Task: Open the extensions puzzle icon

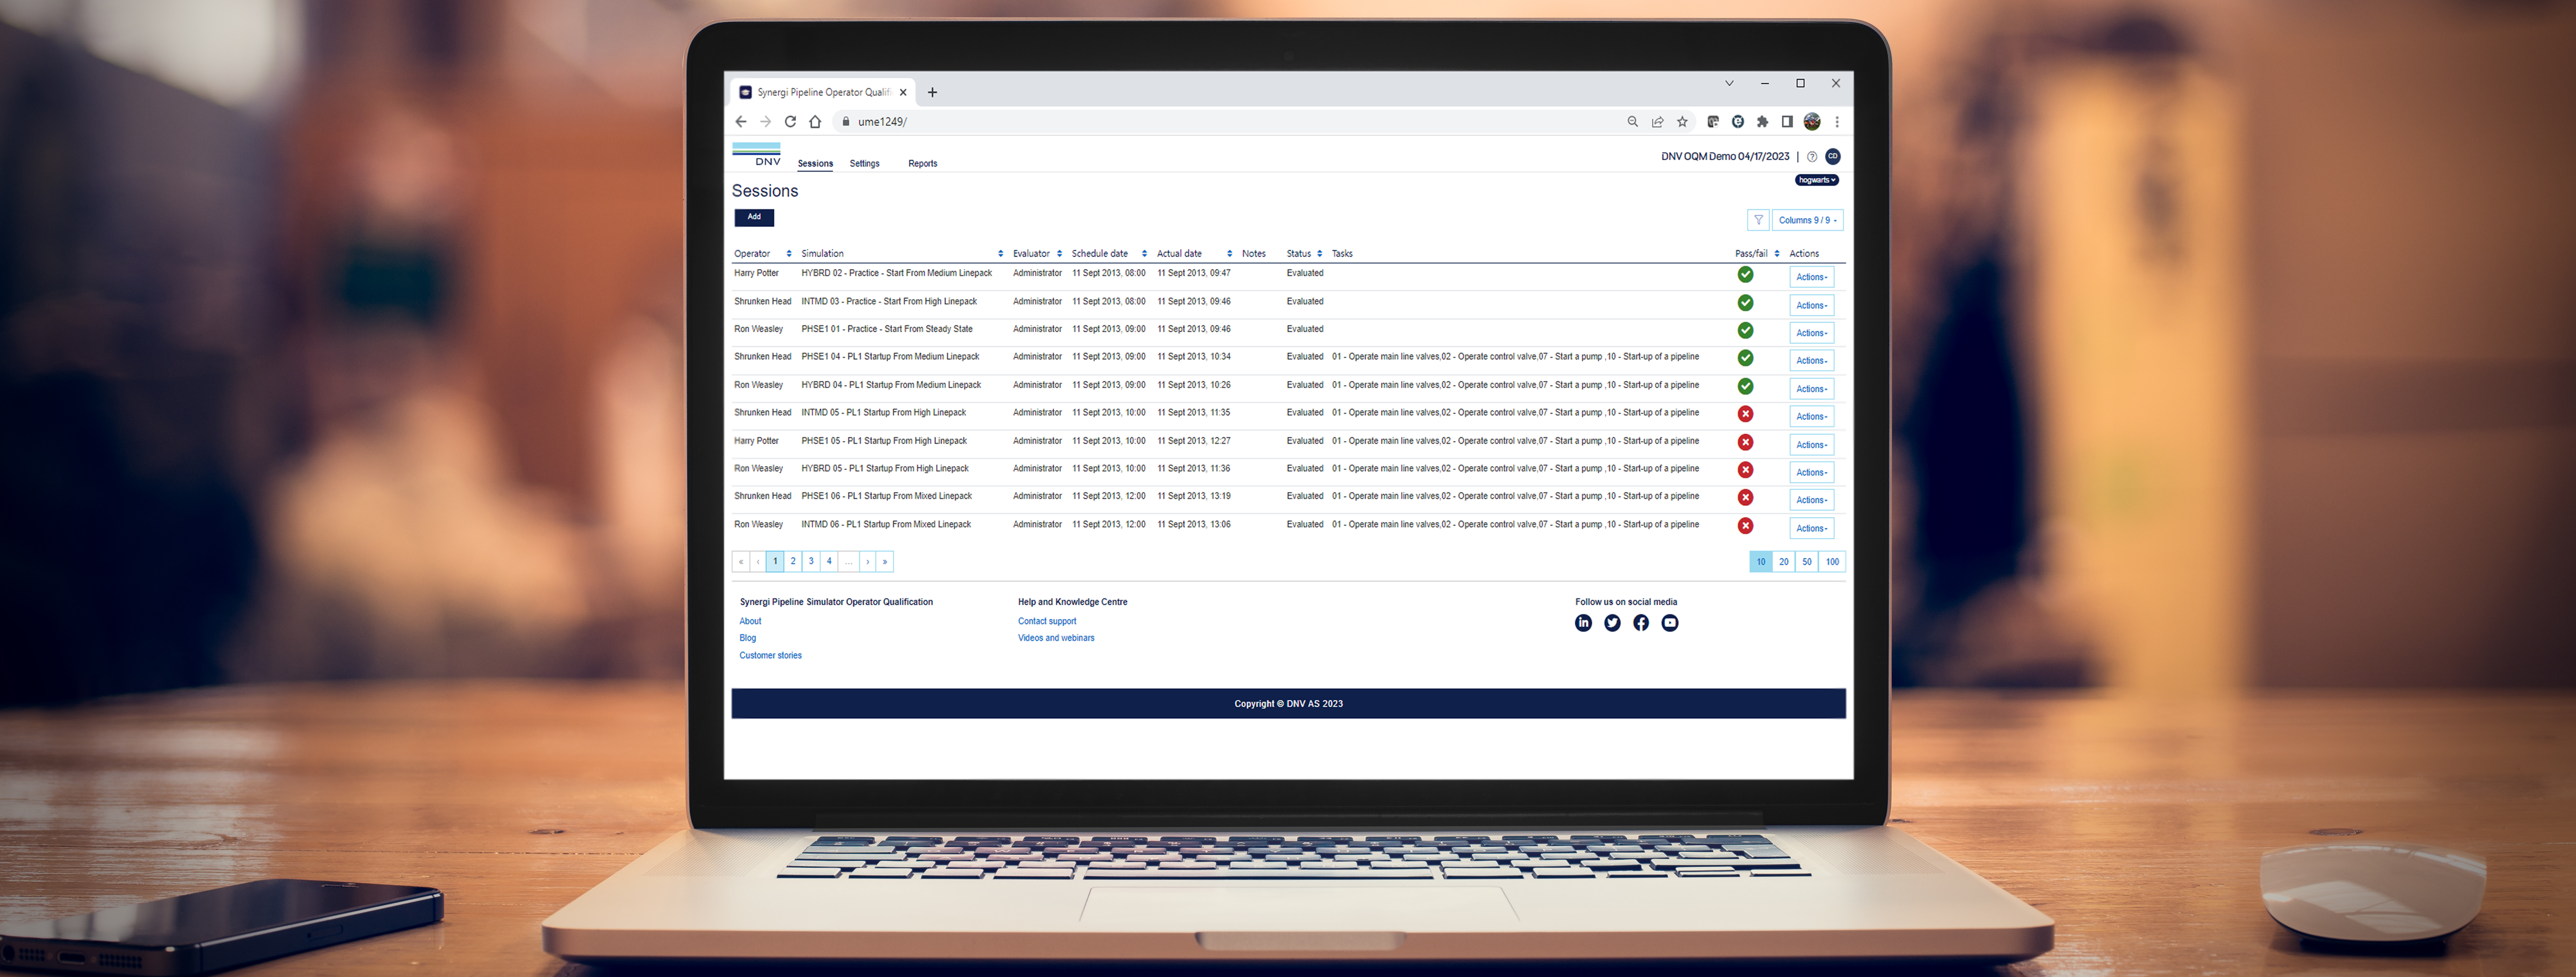Action: click(x=1762, y=122)
